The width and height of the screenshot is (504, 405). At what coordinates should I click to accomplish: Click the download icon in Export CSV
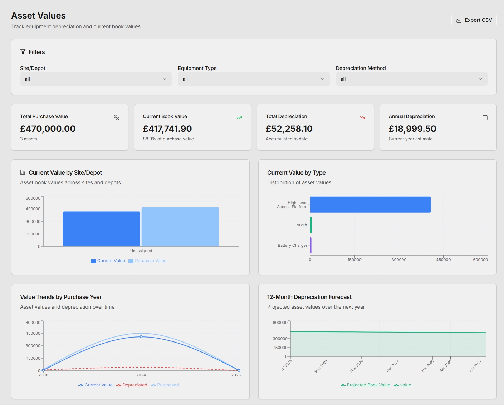(459, 20)
